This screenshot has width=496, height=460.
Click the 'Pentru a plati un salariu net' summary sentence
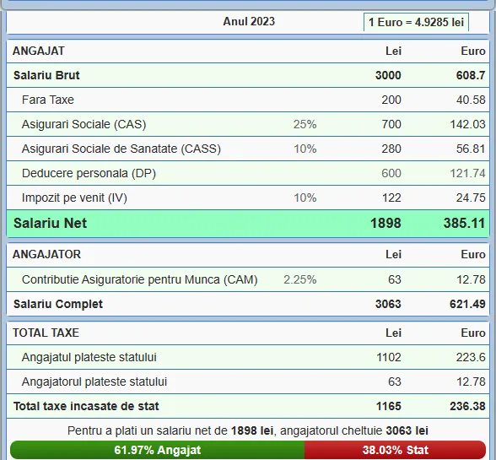pos(248,430)
